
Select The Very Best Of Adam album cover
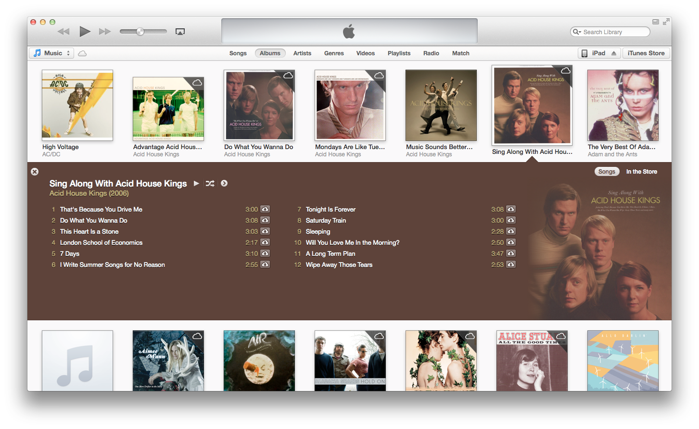[x=623, y=105]
